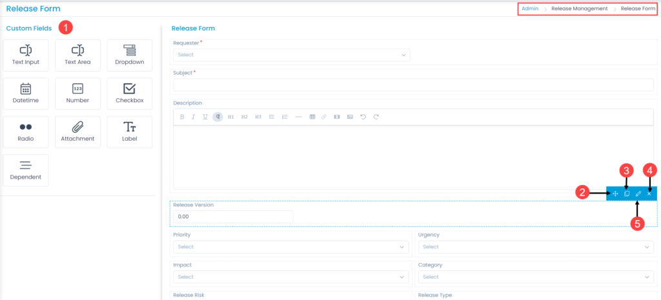
Task: Redo last edit in Description
Action: (376, 117)
